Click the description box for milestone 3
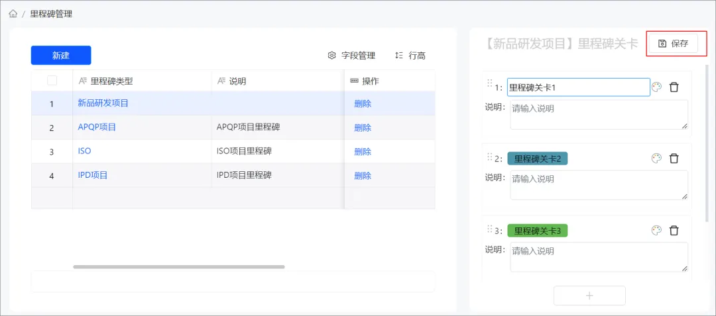 tap(599, 257)
